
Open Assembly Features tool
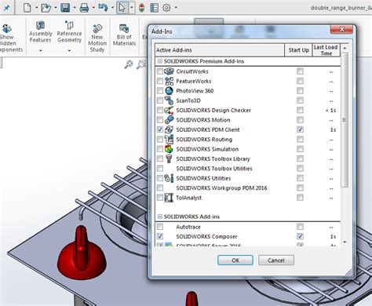pos(40,33)
